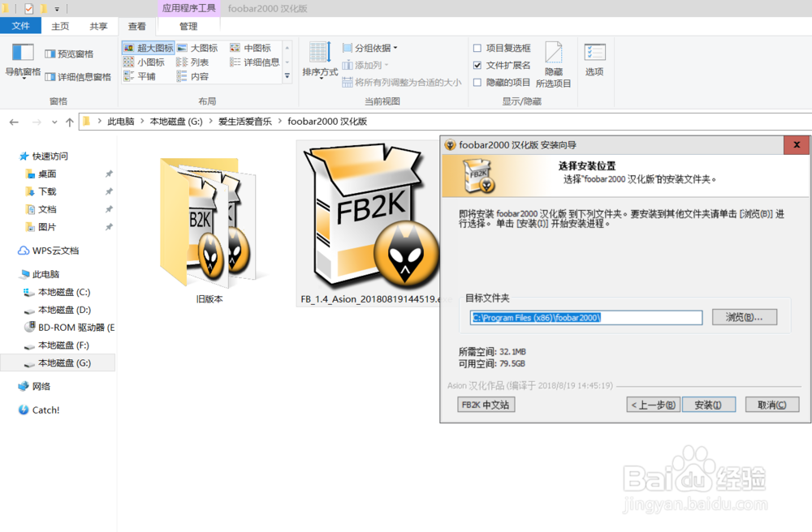Click FB2K 中文站 button

pos(486,405)
